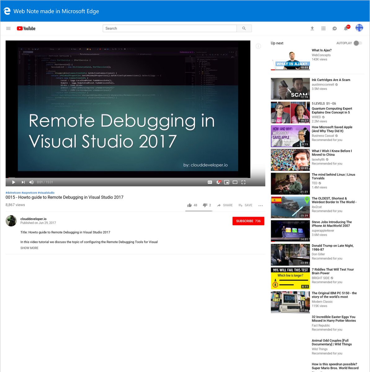Open Animal Odd Couples documentary title
The width and height of the screenshot is (370, 372).
[x=332, y=343]
